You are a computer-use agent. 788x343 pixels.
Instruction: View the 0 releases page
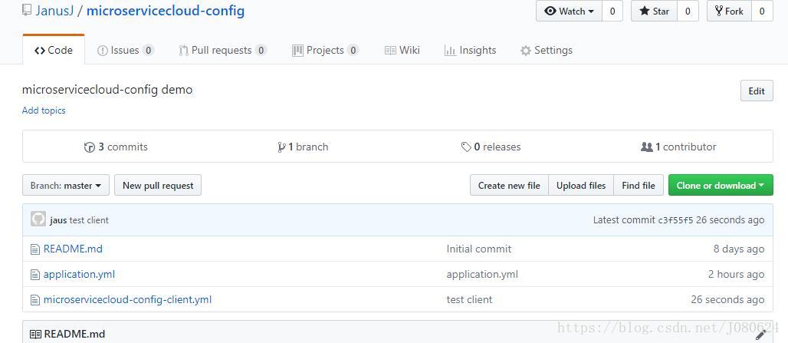(x=491, y=147)
